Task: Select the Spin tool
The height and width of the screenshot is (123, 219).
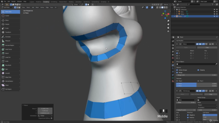Action: [x=11, y=69]
